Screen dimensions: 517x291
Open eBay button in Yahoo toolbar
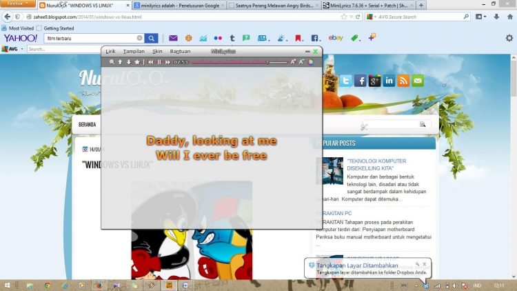coord(336,38)
